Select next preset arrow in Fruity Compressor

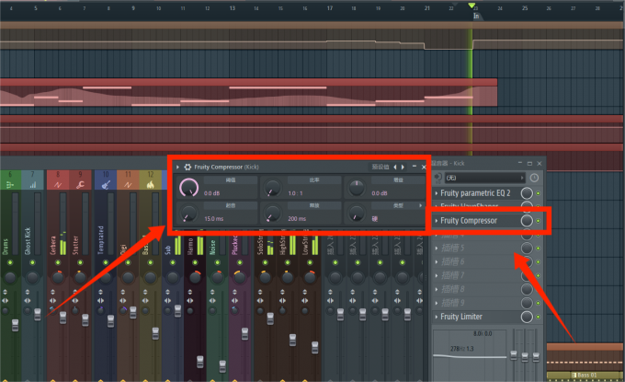tap(403, 167)
